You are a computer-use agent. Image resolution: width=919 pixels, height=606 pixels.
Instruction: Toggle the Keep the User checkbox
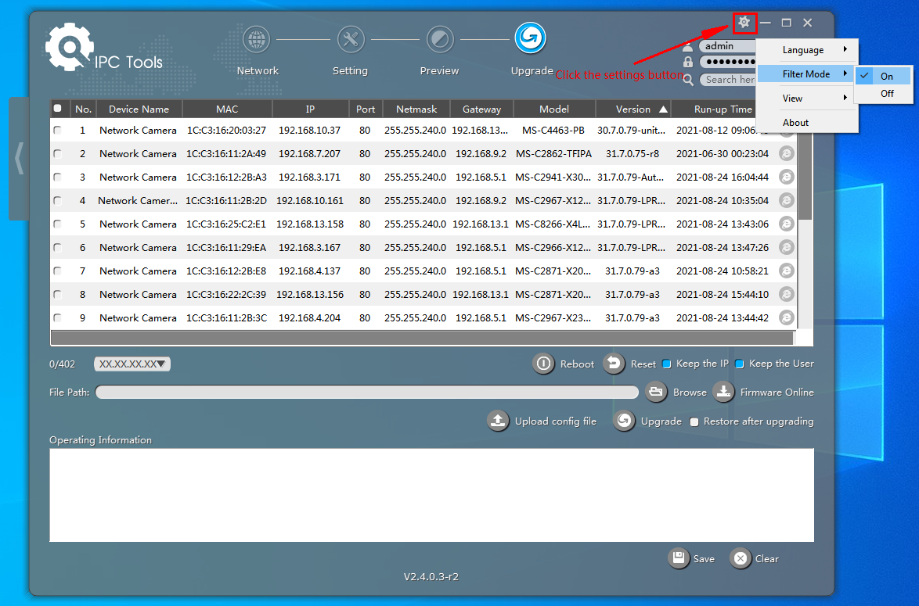click(740, 364)
